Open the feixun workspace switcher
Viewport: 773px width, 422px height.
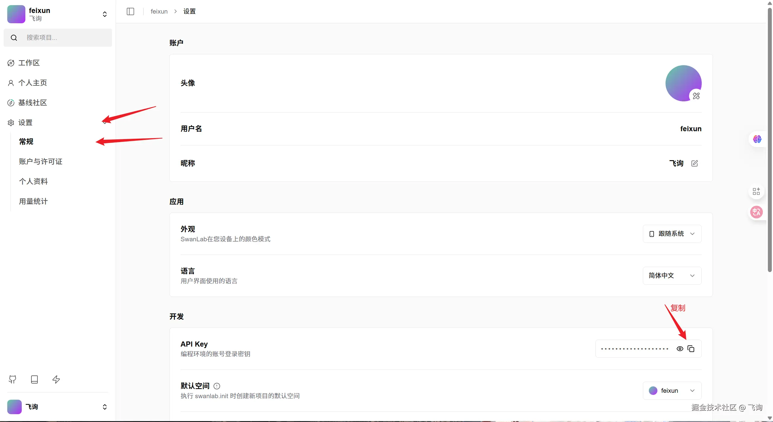point(57,14)
